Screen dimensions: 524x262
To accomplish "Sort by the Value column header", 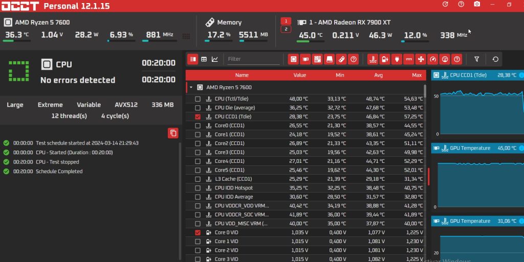I will [x=300, y=76].
